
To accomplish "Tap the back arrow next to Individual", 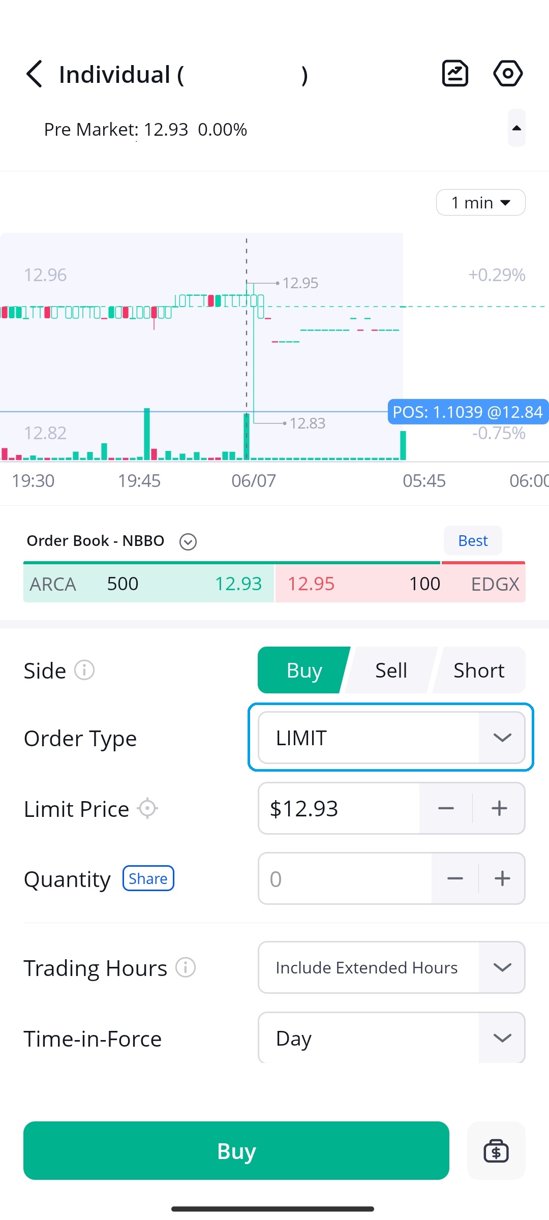I will [34, 74].
